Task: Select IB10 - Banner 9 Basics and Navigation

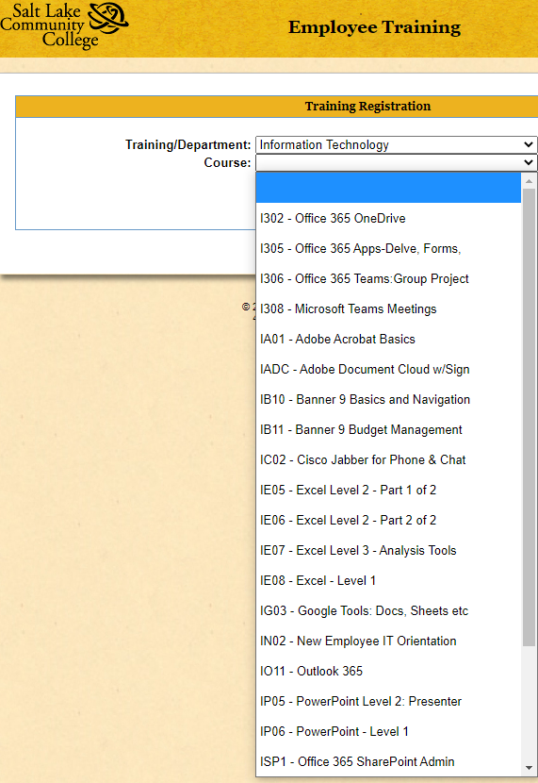Action: (388, 399)
